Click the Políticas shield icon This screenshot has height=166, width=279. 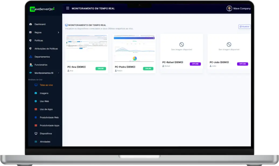pos(30,41)
